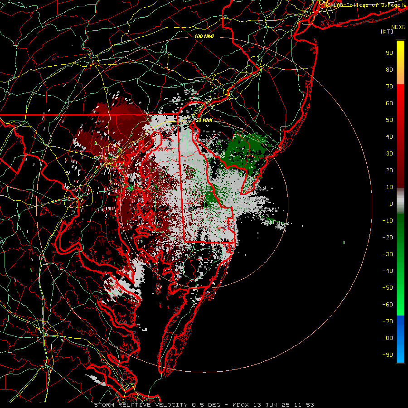Click the KT units label above color scale
408x408 pixels.
coord(387,31)
